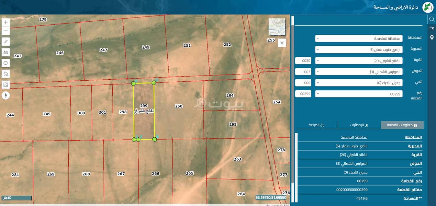The width and height of the screenshot is (436, 206).
Task: Expand the القرية dropdown
Action: [x=359, y=61]
